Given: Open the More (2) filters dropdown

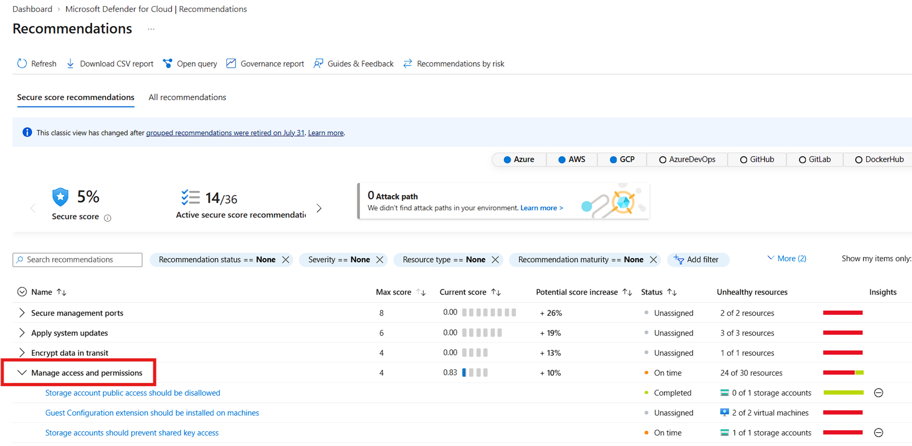Looking at the screenshot, I should (787, 258).
